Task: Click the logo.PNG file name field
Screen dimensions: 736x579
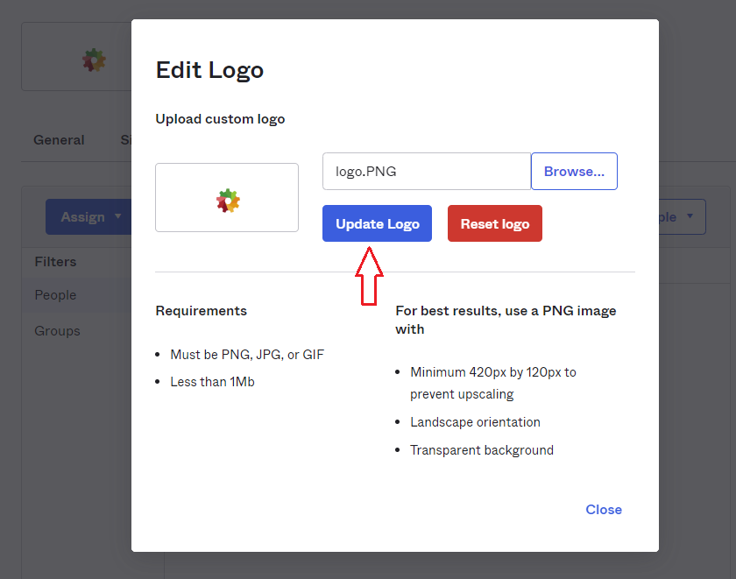Action: click(x=426, y=172)
